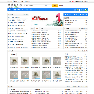Expand the chevron beside the product-section side list heading
The image size is (94, 94).
click(x=86, y=54)
